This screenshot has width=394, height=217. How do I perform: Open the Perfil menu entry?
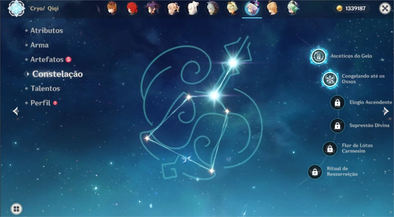(41, 103)
